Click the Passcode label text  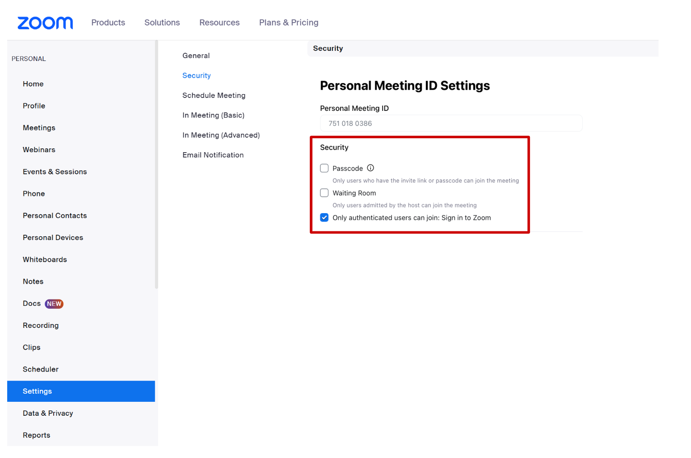[x=348, y=169]
